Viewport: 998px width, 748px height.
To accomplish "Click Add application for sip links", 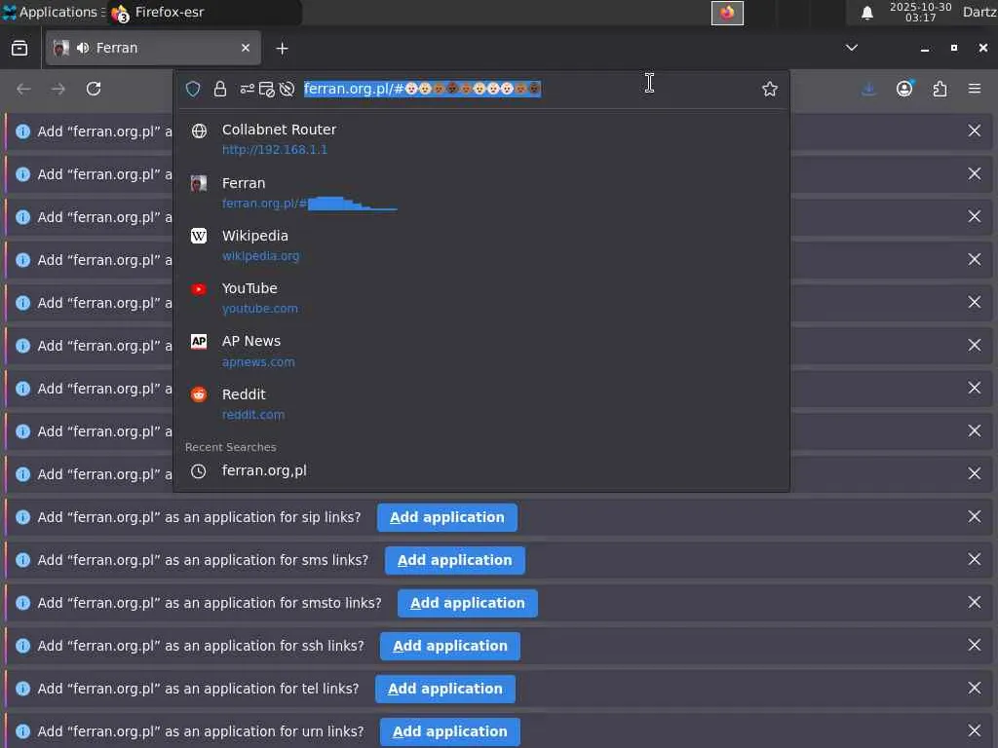I will click(x=446, y=517).
